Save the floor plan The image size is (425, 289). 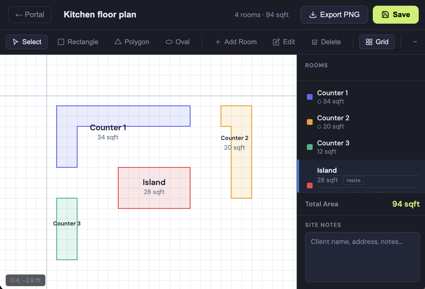[396, 15]
